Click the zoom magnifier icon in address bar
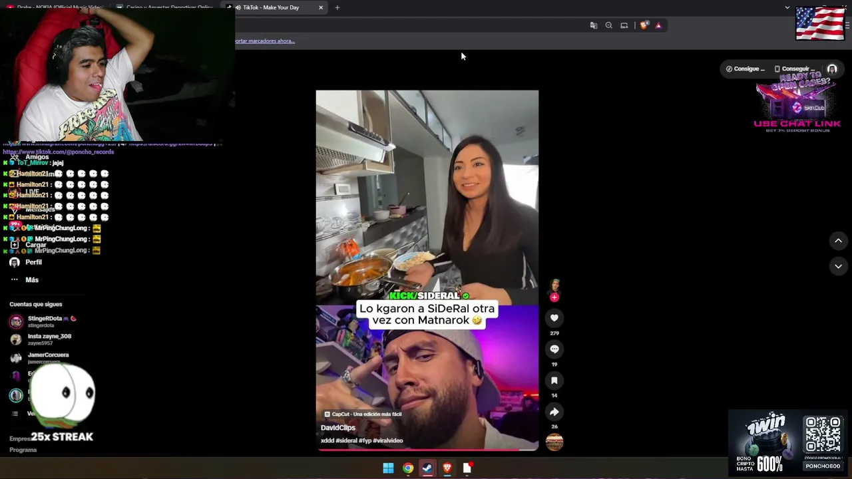The height and width of the screenshot is (479, 852). click(608, 25)
